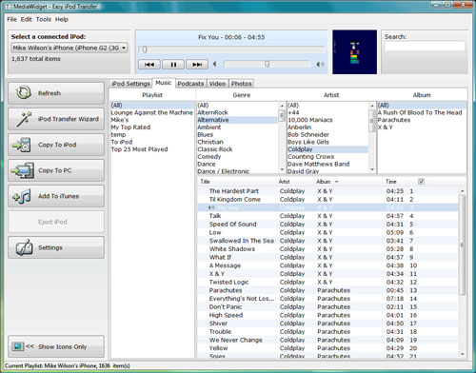Image resolution: width=476 pixels, height=373 pixels.
Task: Sort tracks by Title column
Action: coord(205,182)
